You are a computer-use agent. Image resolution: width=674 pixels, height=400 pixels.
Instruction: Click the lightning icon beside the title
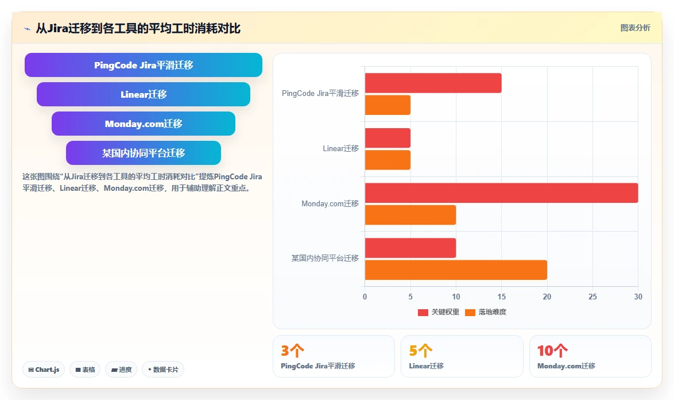pyautogui.click(x=28, y=29)
